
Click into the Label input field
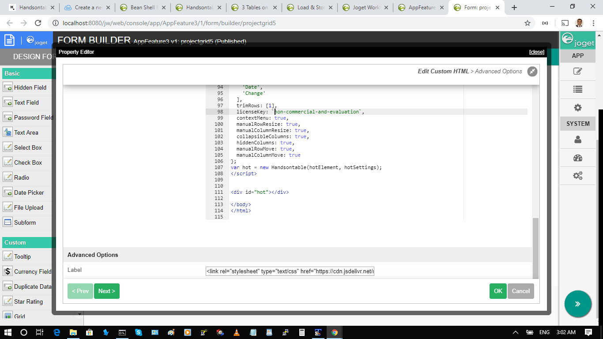point(290,271)
